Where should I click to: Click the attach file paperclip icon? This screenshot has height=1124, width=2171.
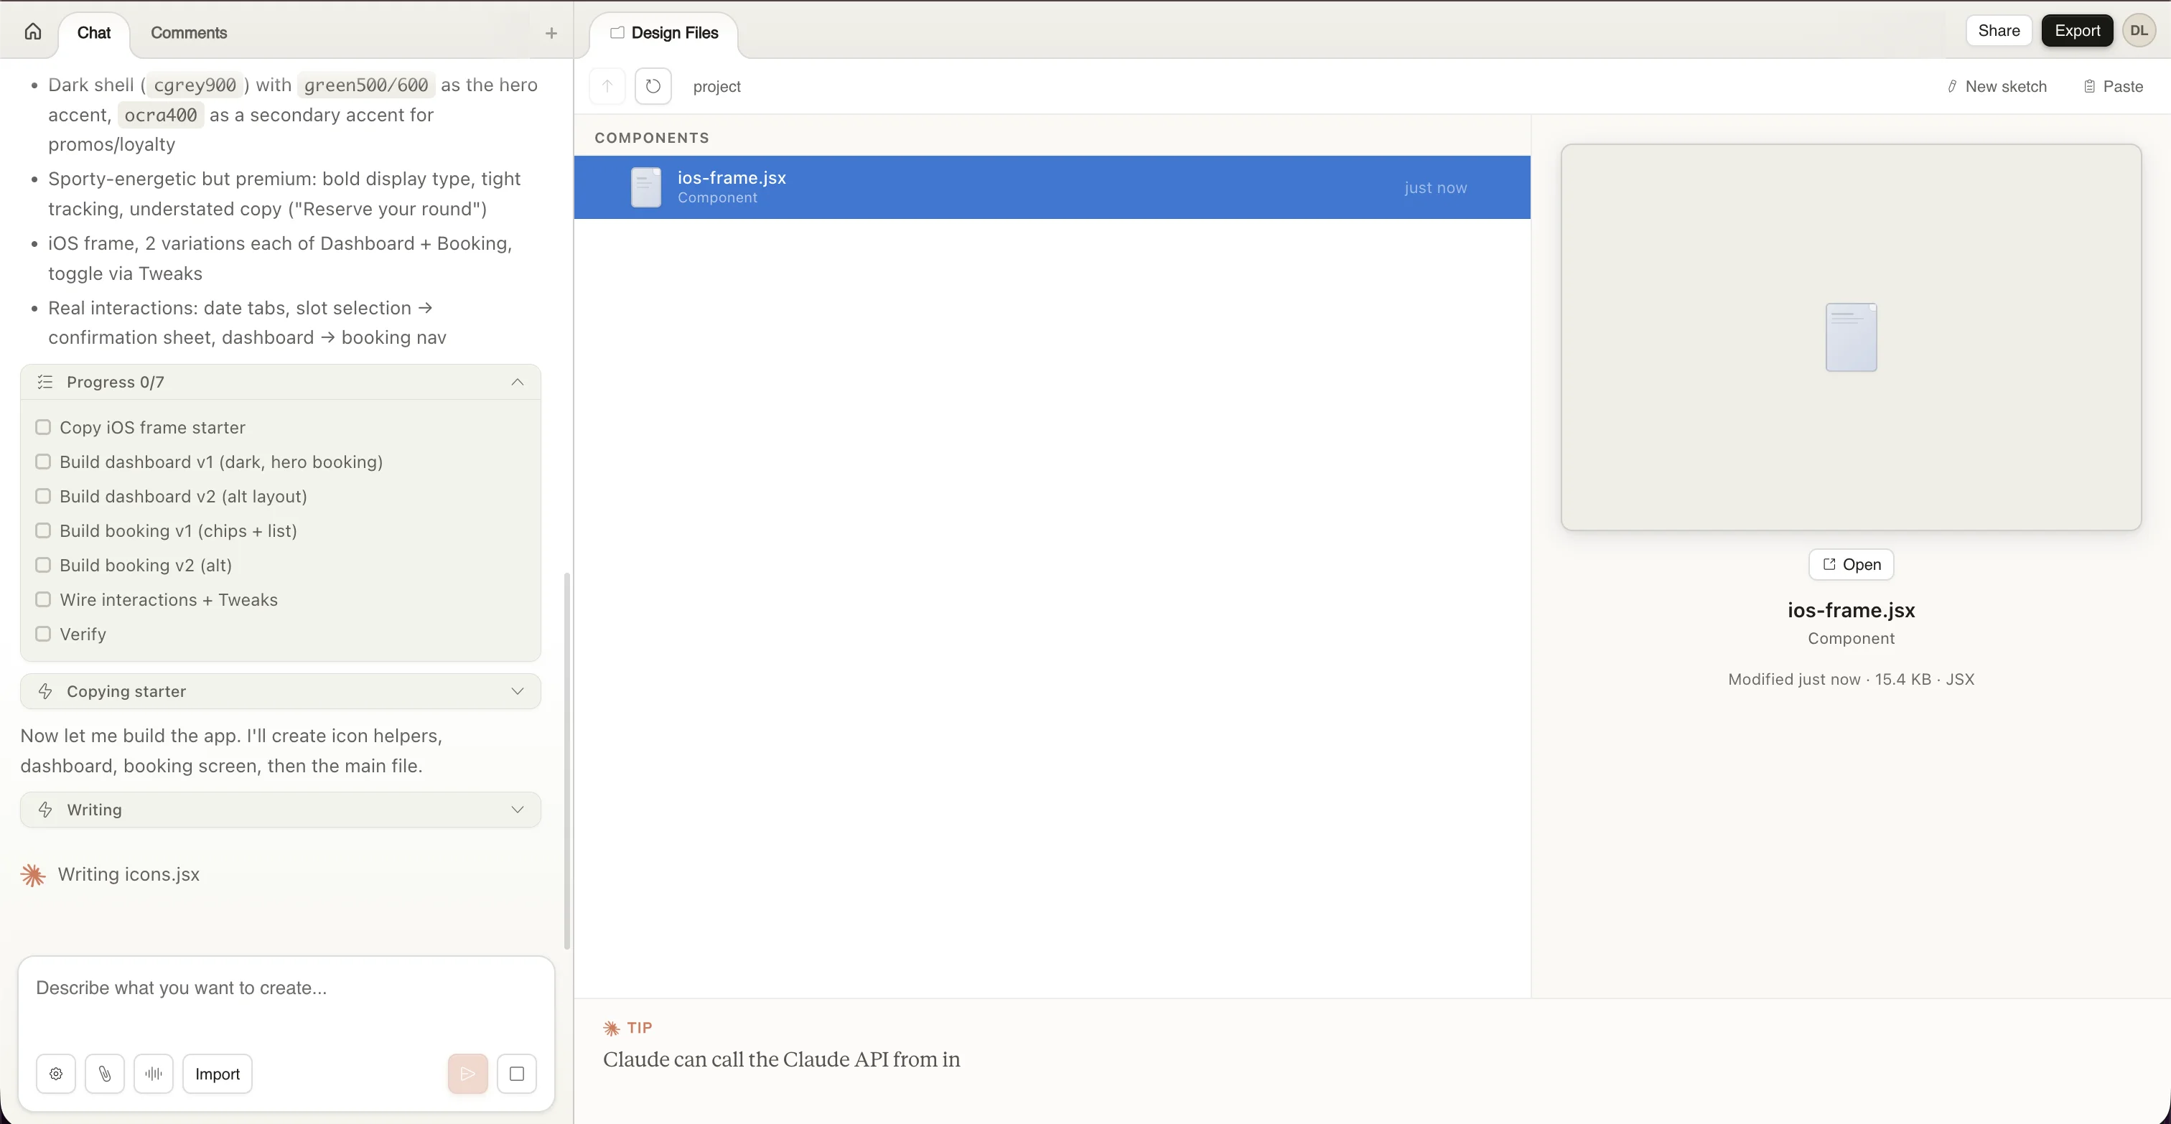tap(105, 1074)
